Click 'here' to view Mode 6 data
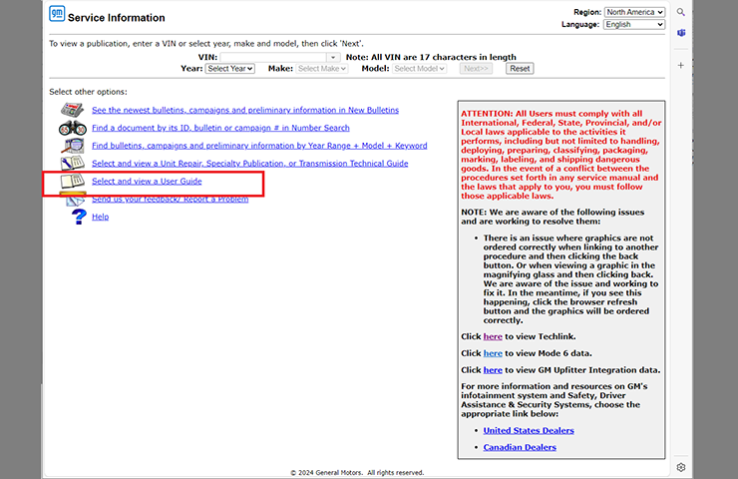738x479 pixels. pyautogui.click(x=493, y=353)
